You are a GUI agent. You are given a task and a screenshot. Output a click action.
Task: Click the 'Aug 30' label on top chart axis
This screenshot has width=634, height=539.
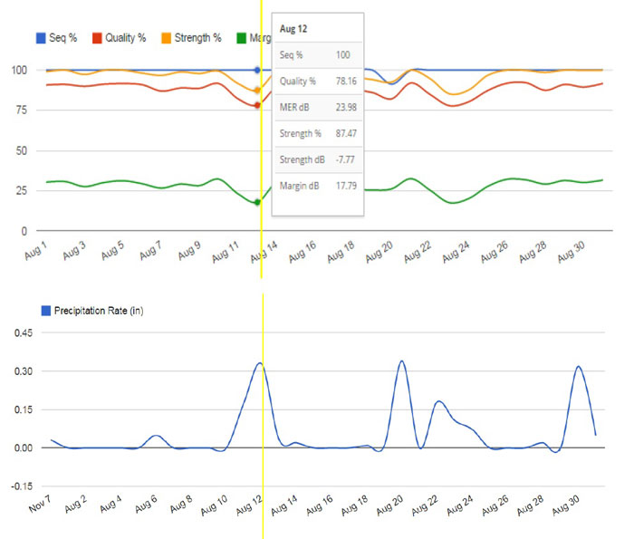click(572, 253)
